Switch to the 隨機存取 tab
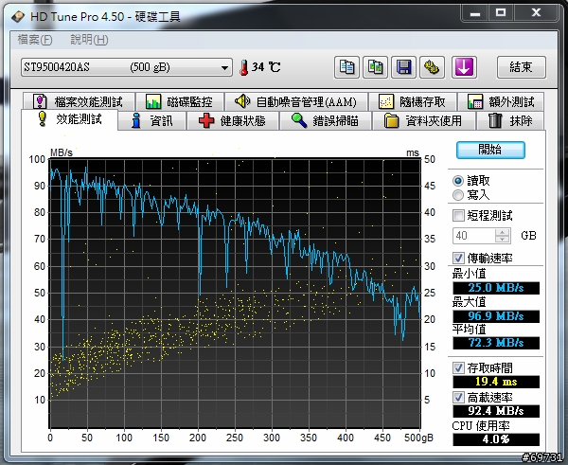This screenshot has width=568, height=465. [x=412, y=101]
